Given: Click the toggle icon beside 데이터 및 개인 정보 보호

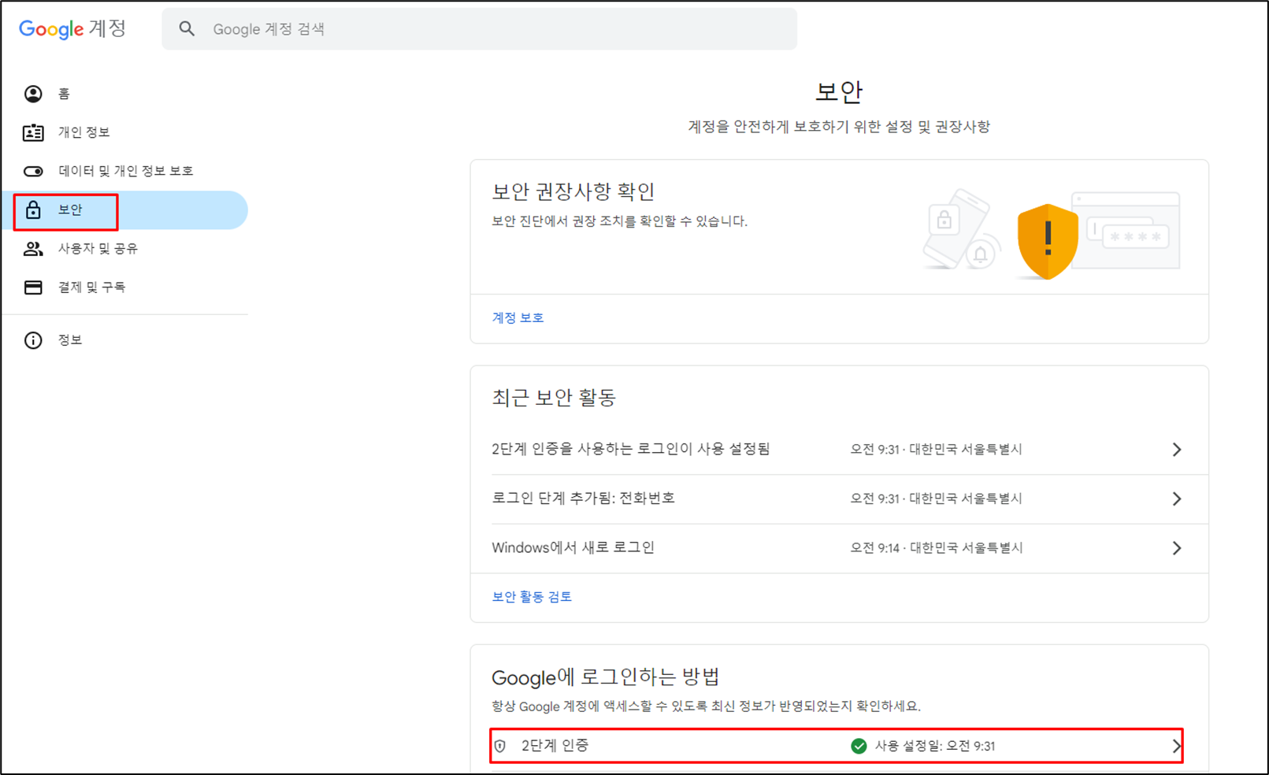Looking at the screenshot, I should [x=33, y=171].
